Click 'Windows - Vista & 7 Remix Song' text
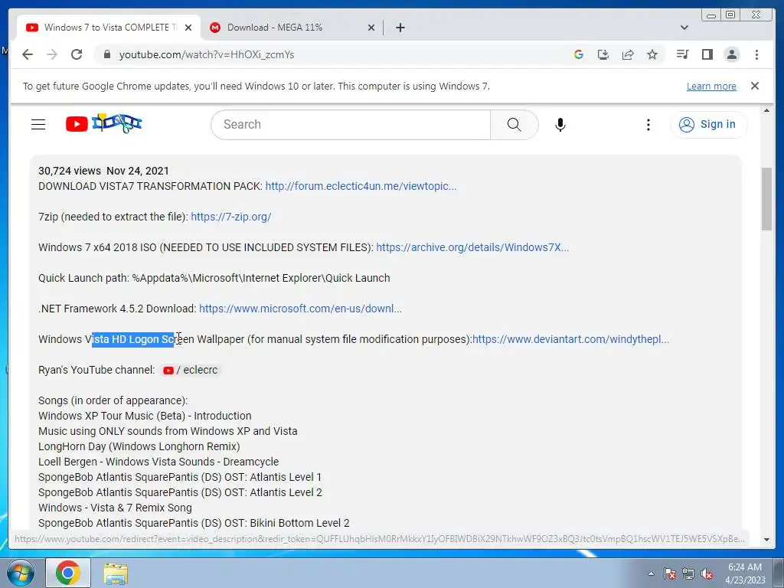 click(x=115, y=508)
